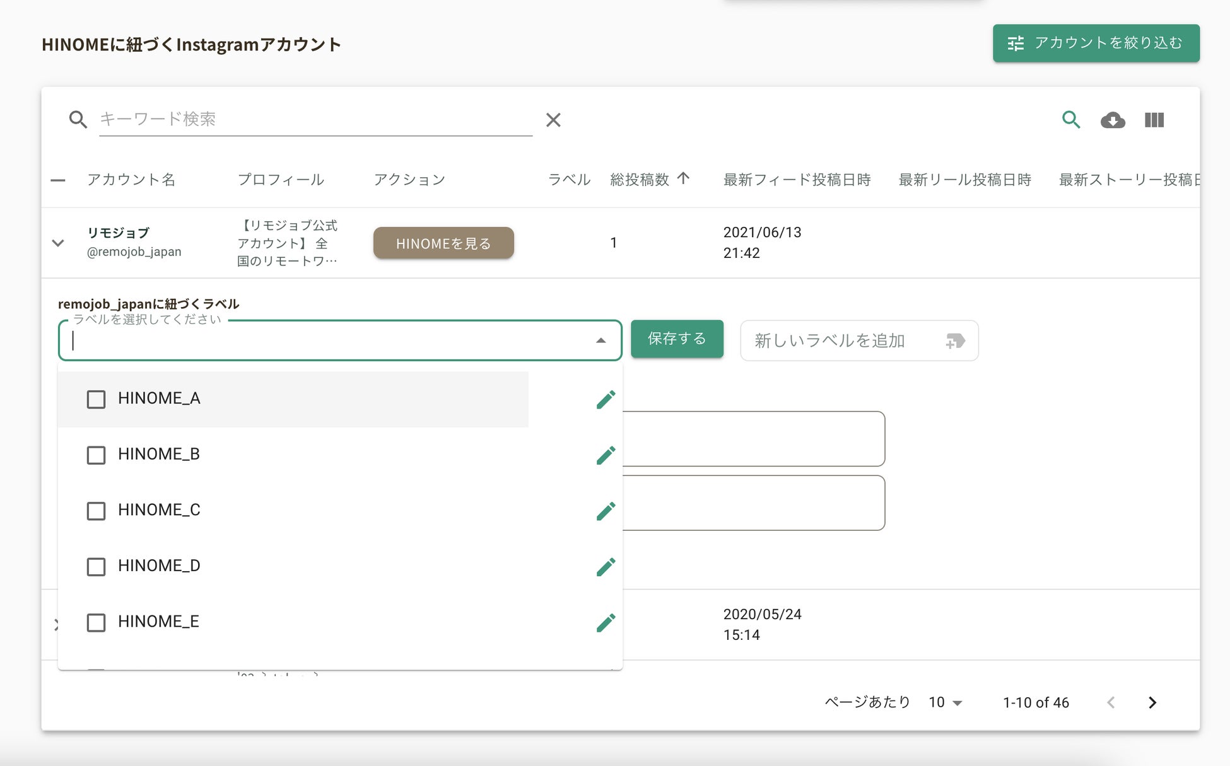Image resolution: width=1230 pixels, height=766 pixels.
Task: Close the label selection dropdown arrow
Action: pos(600,340)
